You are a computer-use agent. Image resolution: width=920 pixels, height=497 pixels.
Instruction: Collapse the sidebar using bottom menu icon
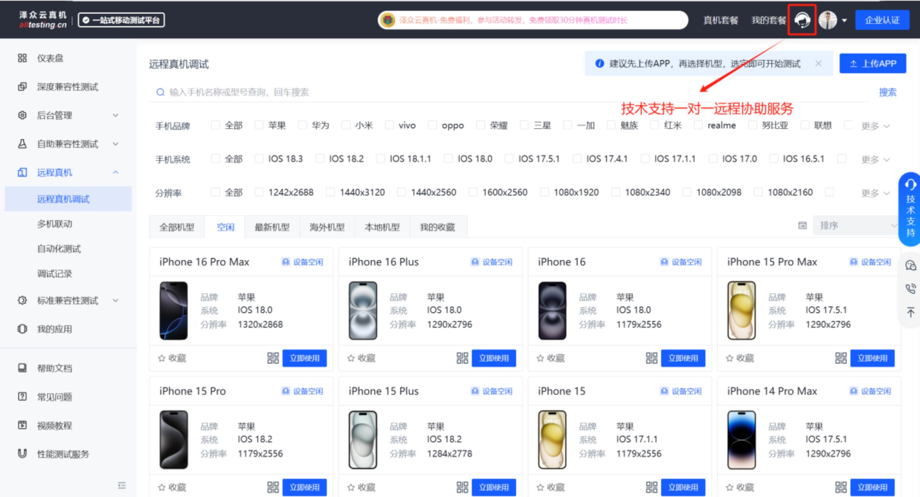tap(122, 485)
